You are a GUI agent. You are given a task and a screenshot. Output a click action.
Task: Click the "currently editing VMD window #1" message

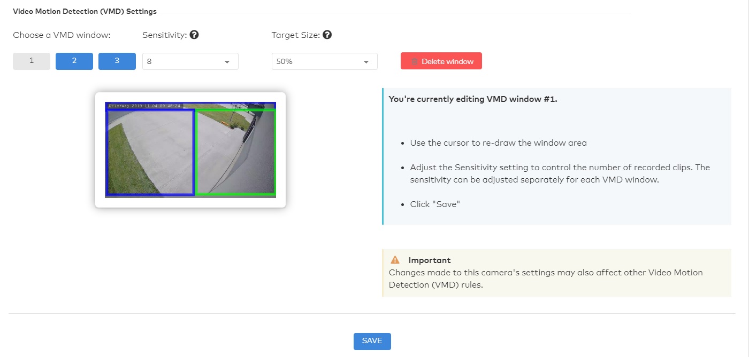tap(473, 99)
